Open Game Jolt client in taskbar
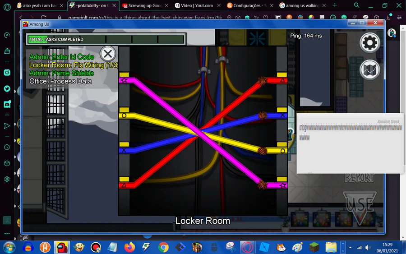The height and width of the screenshot is (254, 406). [x=146, y=248]
